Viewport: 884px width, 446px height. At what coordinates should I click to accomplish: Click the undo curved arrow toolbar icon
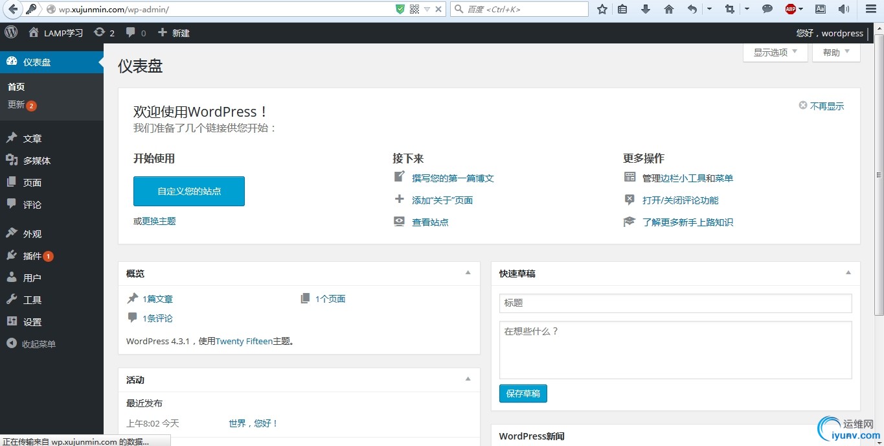(x=692, y=9)
